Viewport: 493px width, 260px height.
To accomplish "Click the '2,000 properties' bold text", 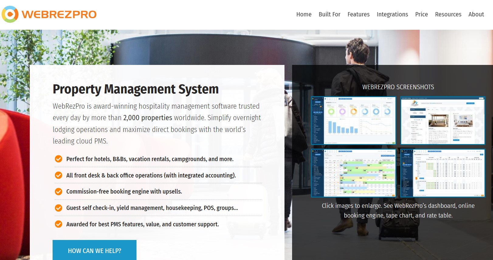I will pyautogui.click(x=148, y=118).
